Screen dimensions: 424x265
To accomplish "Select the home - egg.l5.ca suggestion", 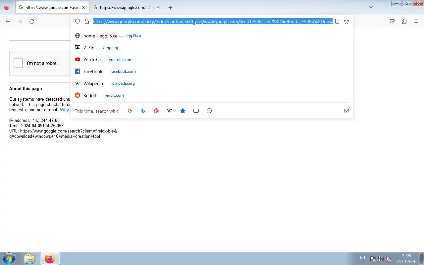I will coord(212,36).
